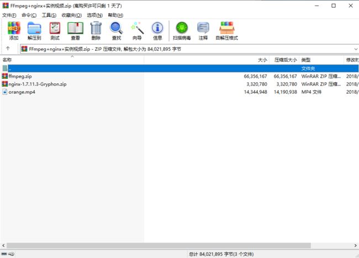Screen dimensions: 359x258
Task: Go up one level with arrow icon
Action: [x=8, y=49]
